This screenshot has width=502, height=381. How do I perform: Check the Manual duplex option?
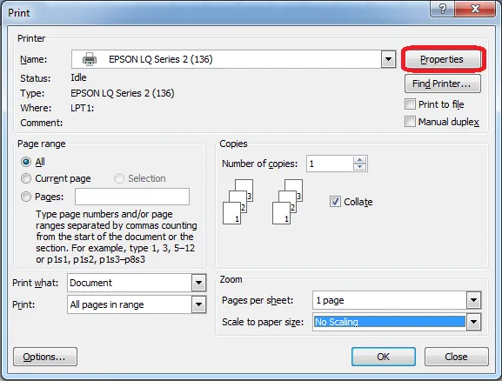point(410,122)
